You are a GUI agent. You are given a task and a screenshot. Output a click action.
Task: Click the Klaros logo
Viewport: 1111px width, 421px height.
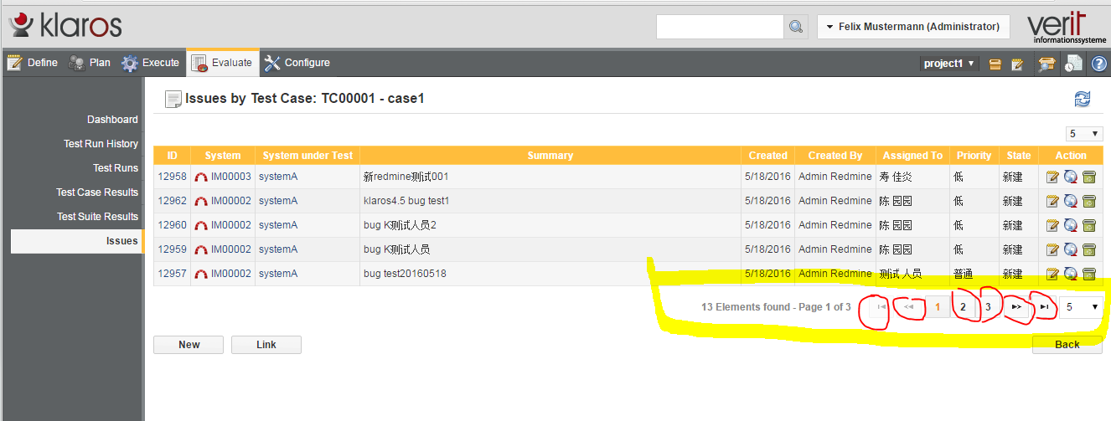[65, 25]
